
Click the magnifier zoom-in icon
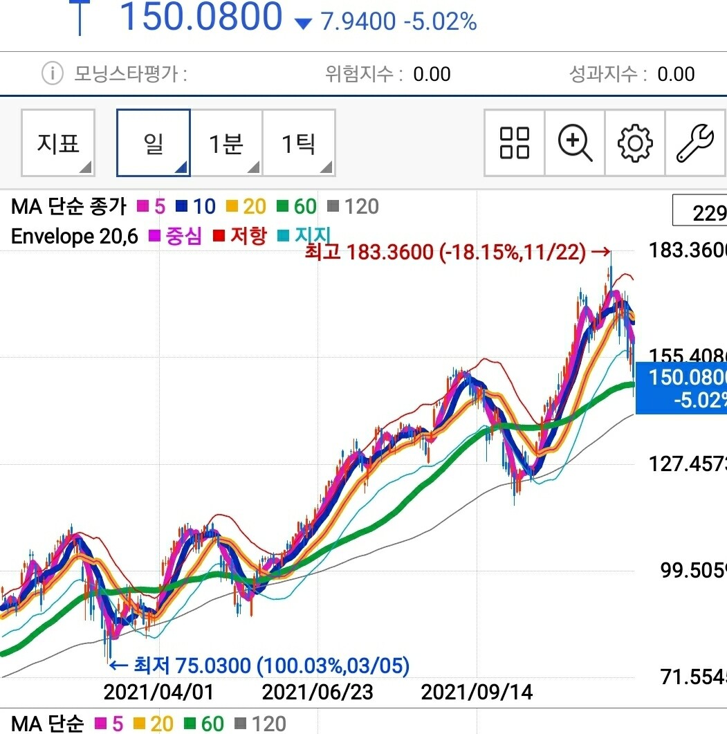coord(575,143)
